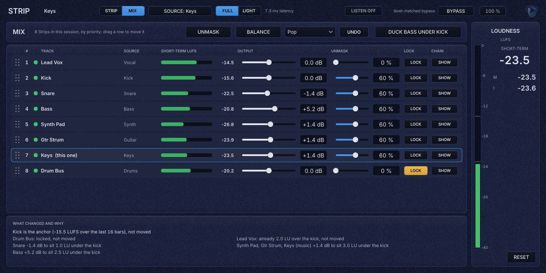Click DUCK BASS UNDER KICK
This screenshot has height=273, width=546.
point(418,32)
